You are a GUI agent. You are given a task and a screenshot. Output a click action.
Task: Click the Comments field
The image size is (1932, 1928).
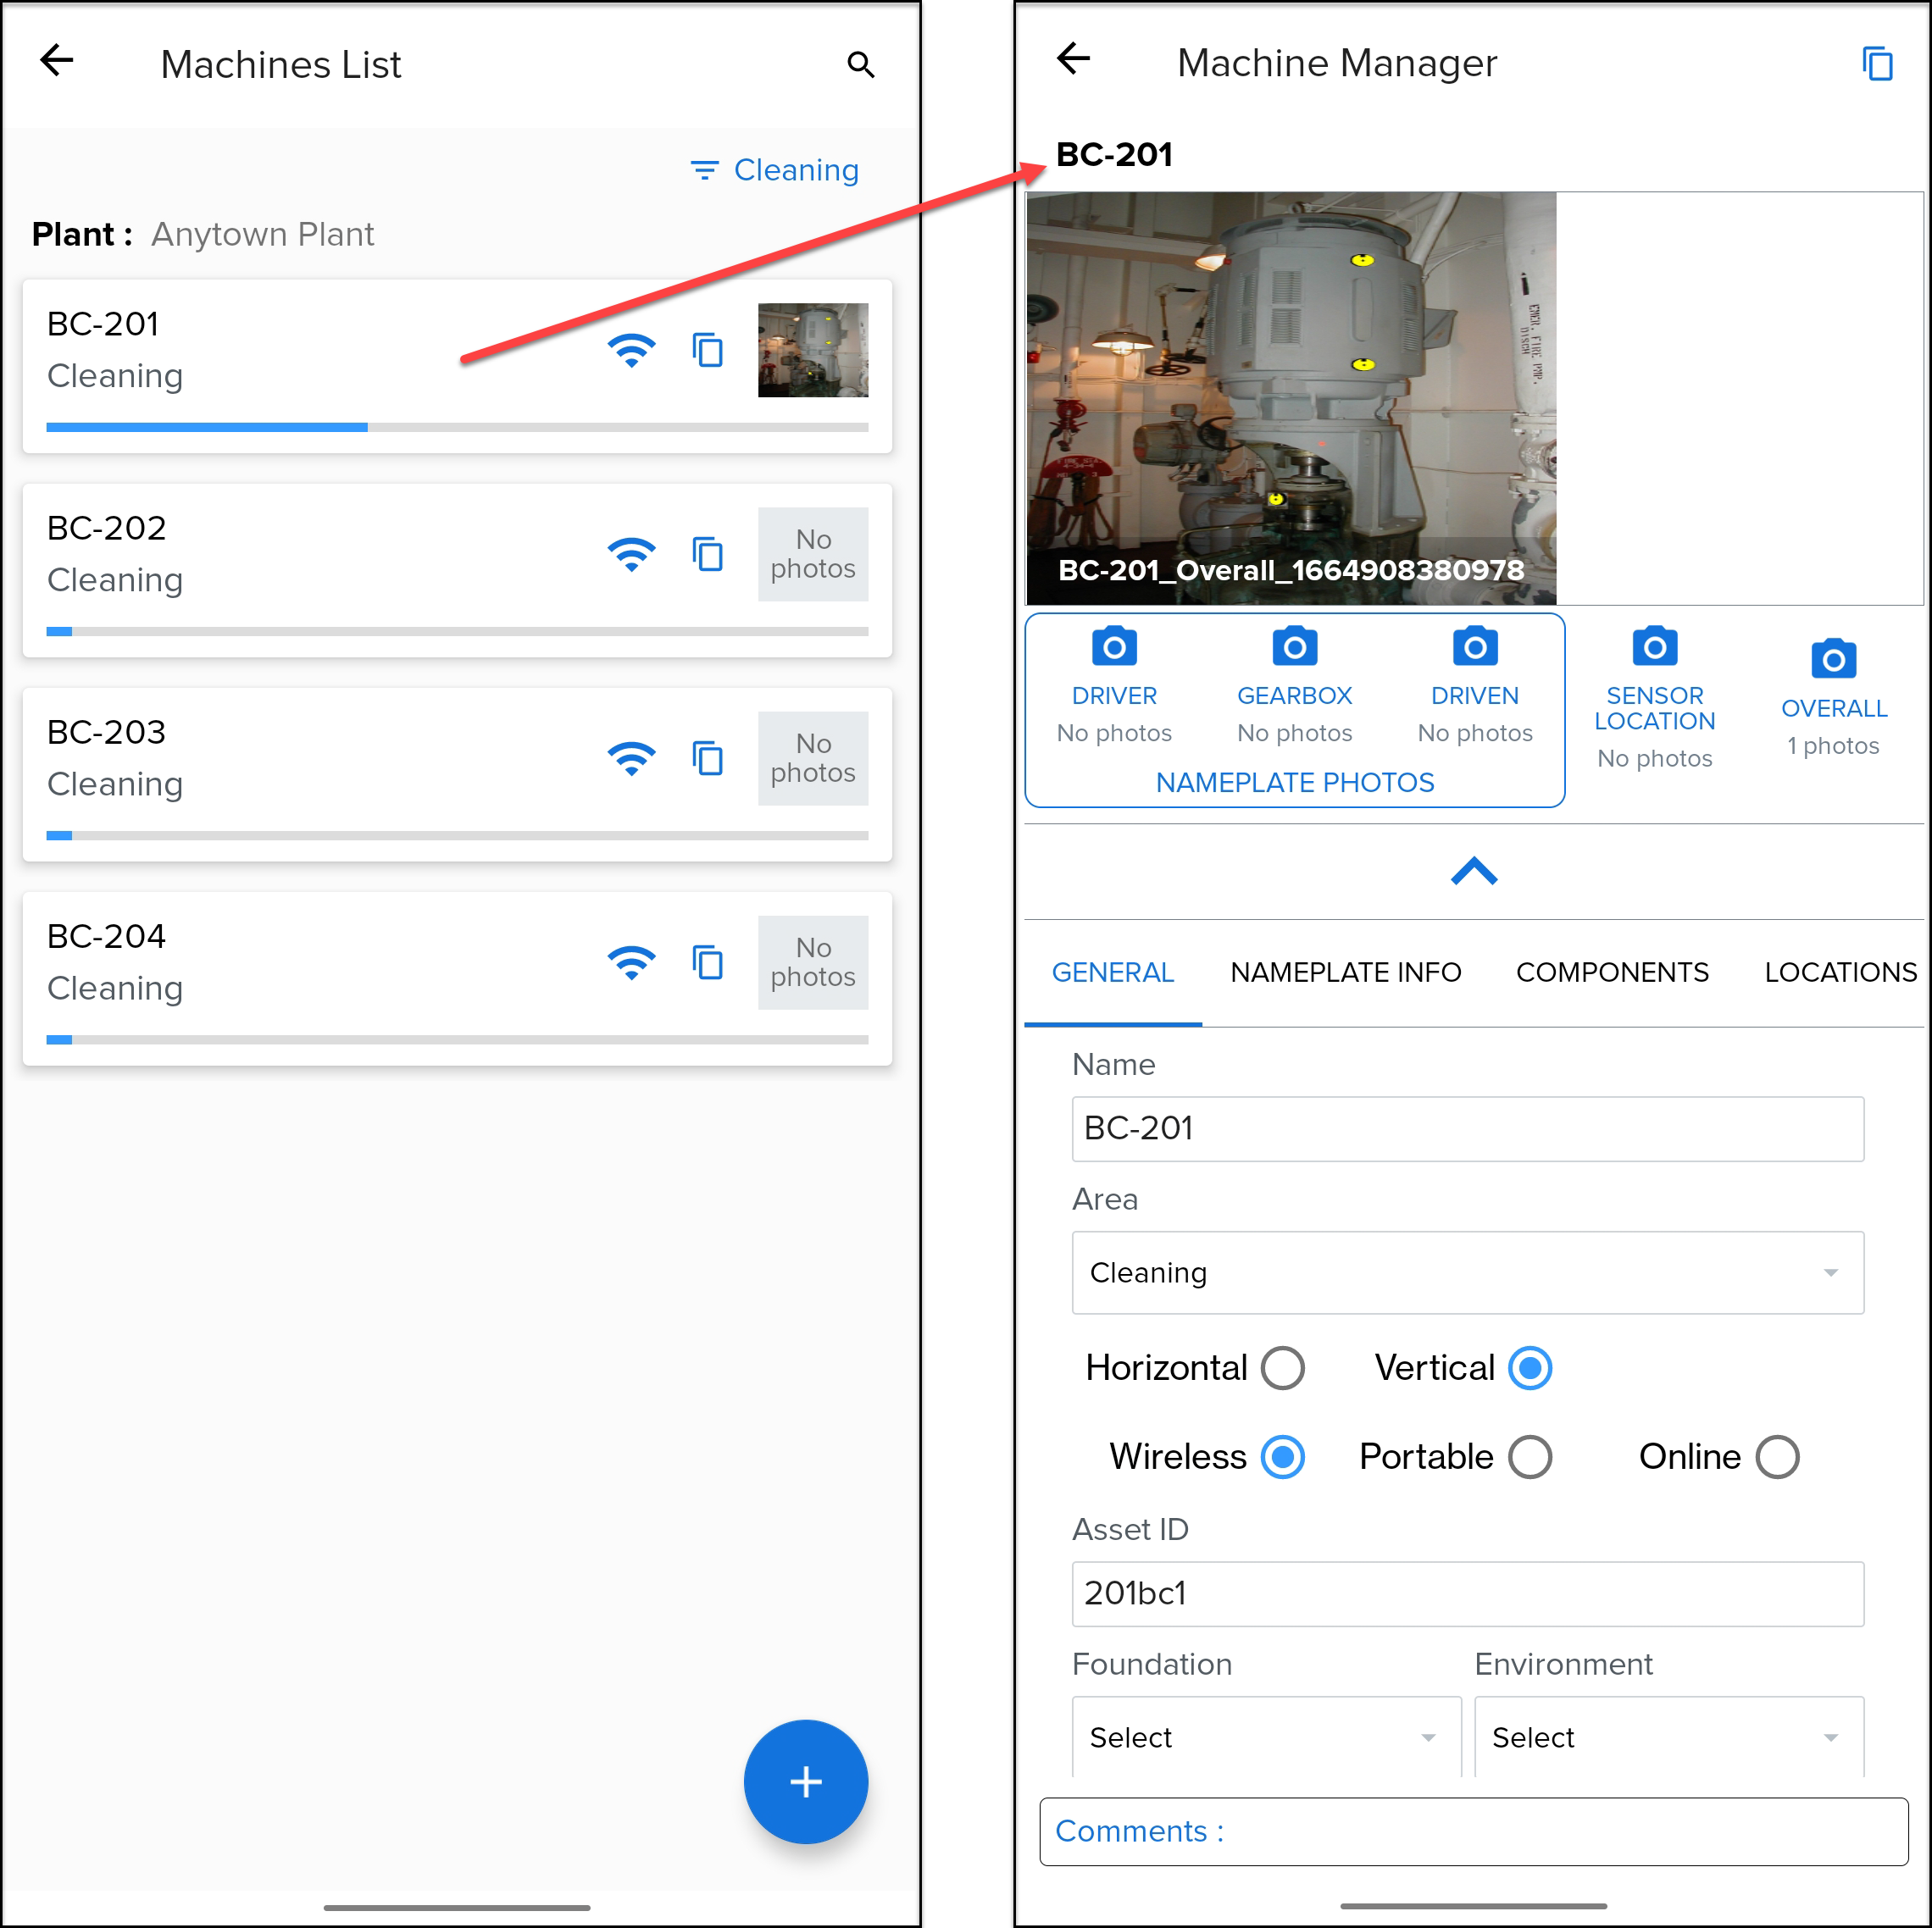[1474, 1831]
